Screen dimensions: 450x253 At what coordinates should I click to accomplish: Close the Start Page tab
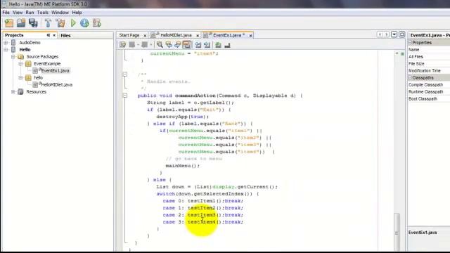145,35
